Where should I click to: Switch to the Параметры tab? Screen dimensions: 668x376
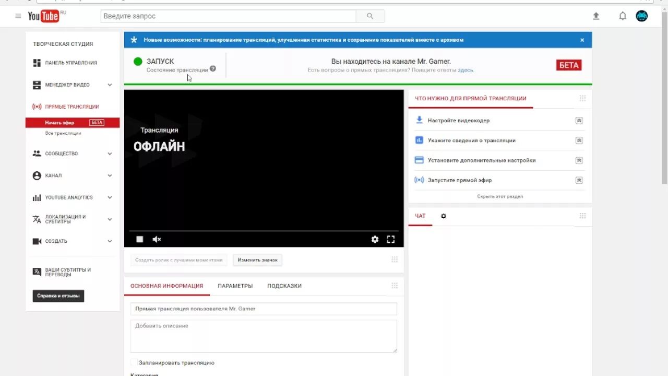click(x=235, y=286)
